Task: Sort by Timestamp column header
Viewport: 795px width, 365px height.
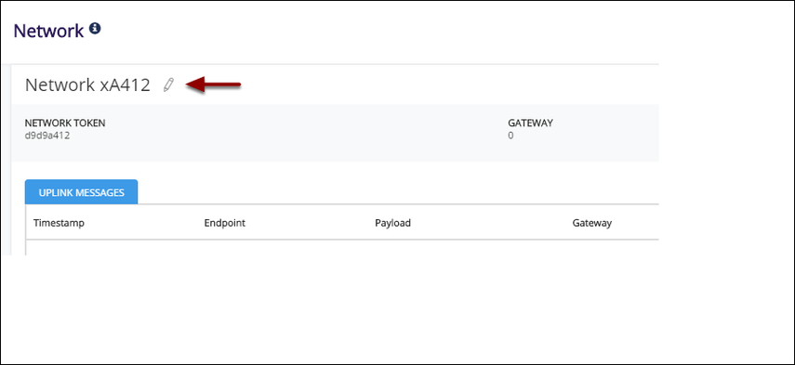Action: (59, 223)
